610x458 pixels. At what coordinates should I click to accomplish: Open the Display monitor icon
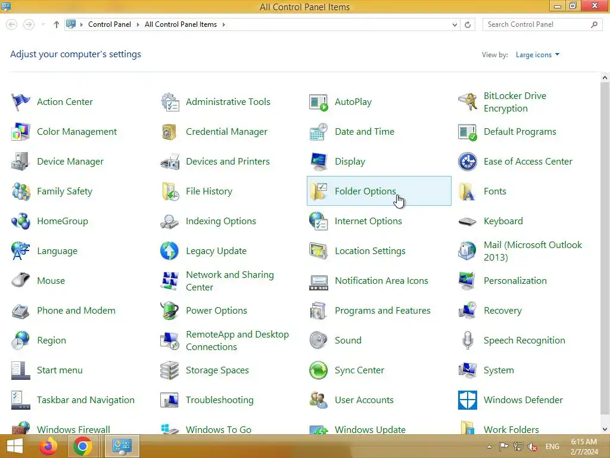point(319,162)
